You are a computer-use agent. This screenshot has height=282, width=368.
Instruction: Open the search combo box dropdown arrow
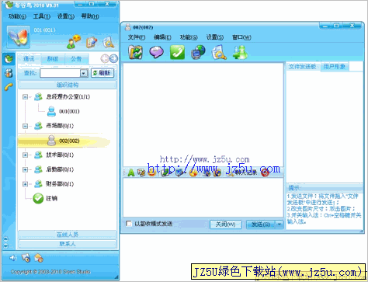pos(84,73)
